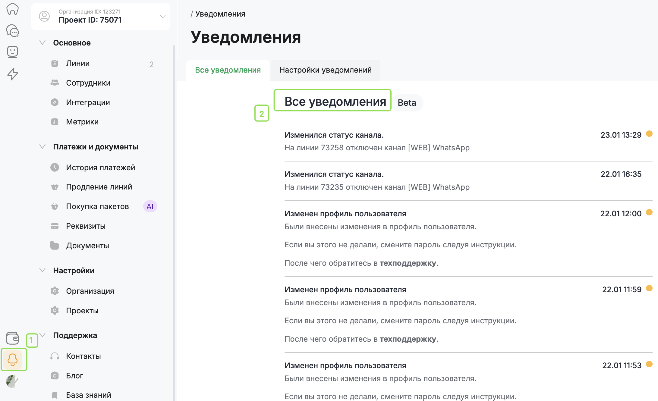Open the user avatar at bottom left
Screen dimensions: 658x401
coord(12,381)
